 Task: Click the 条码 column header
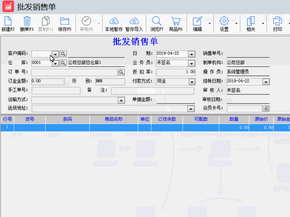[67, 119]
